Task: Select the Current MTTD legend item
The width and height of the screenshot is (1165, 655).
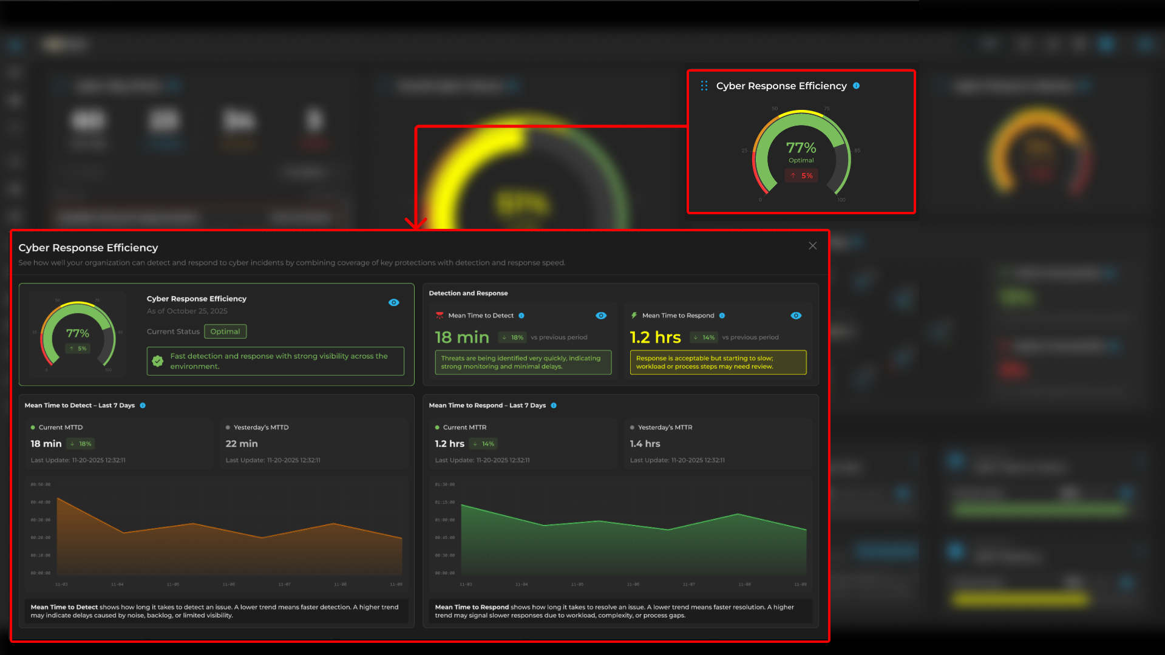Action: [x=56, y=427]
